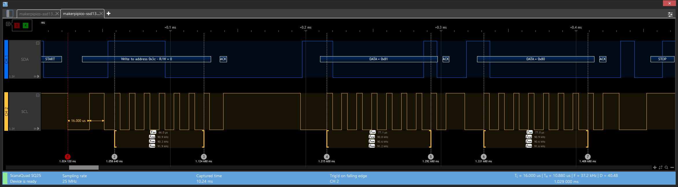
Task: Click SDA 3.3V voltage label
Action: pos(12,77)
